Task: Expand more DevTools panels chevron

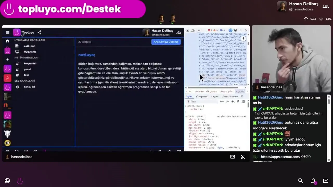Action: (199, 30)
